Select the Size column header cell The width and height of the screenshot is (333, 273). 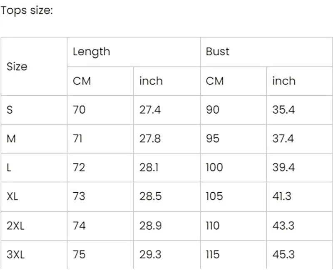point(34,67)
